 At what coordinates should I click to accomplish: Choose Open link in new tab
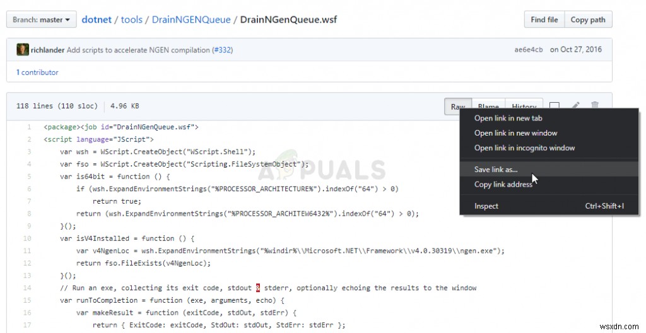[549, 119]
